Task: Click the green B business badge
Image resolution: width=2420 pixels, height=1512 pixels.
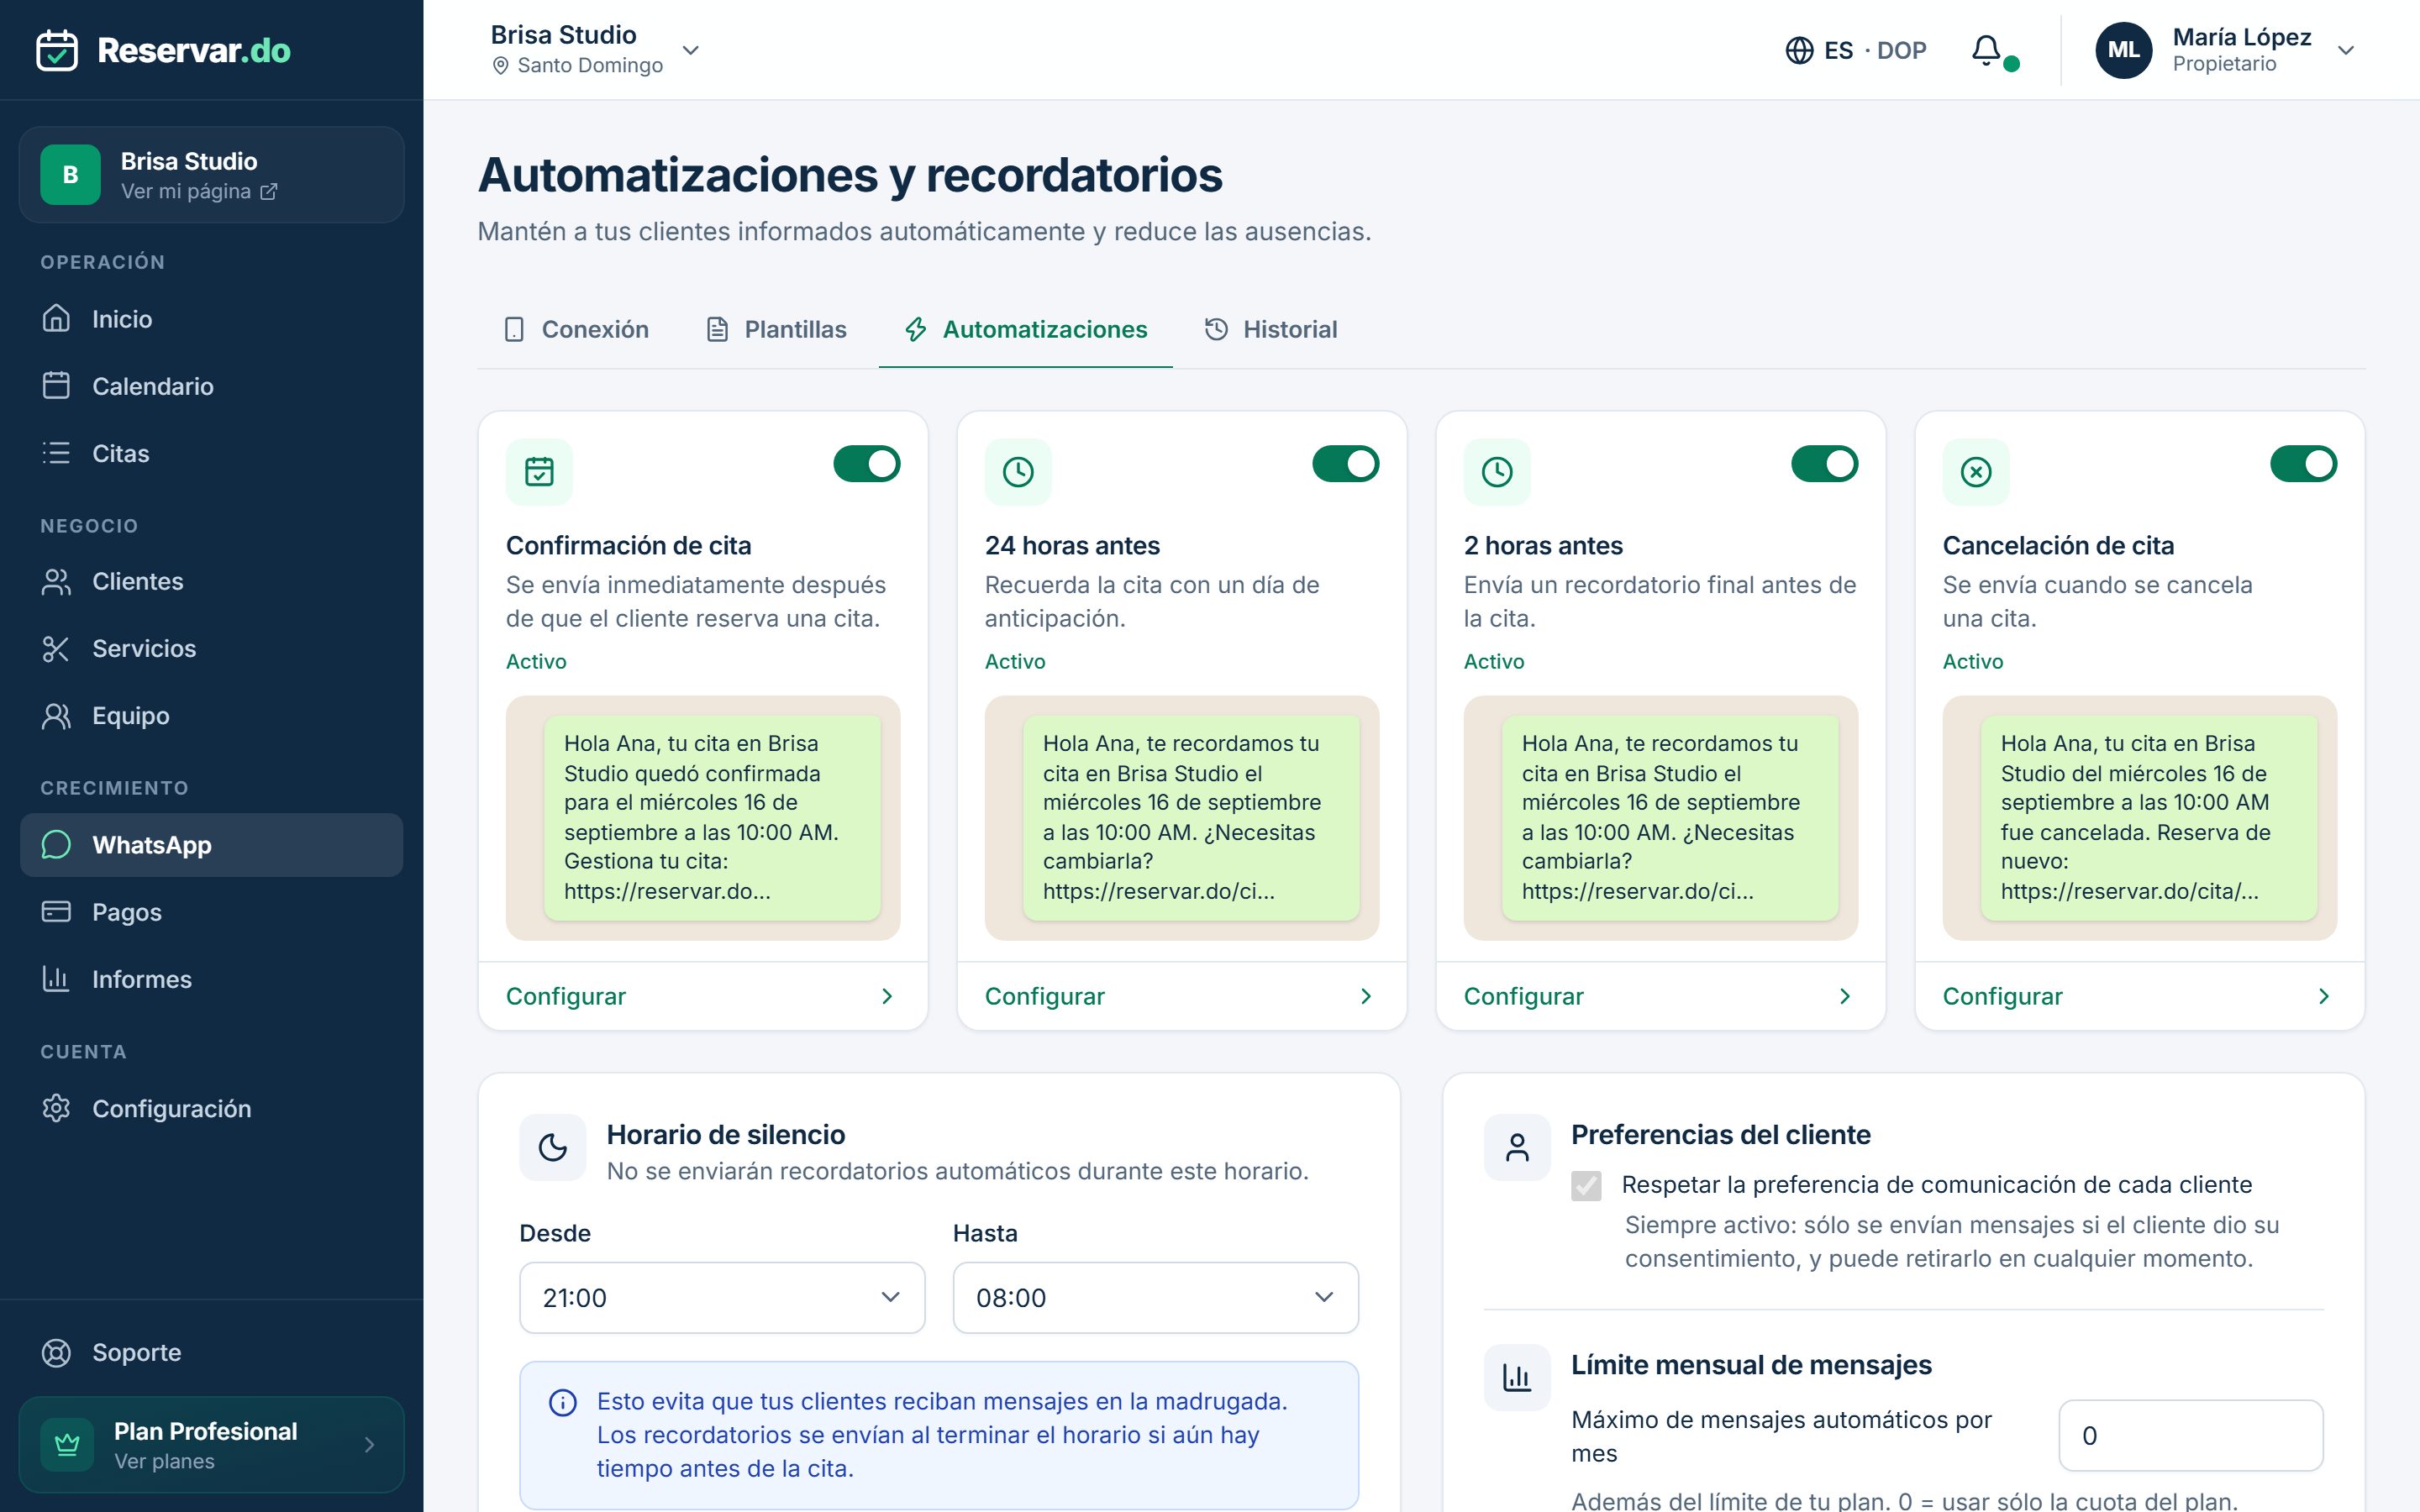Action: (x=70, y=174)
